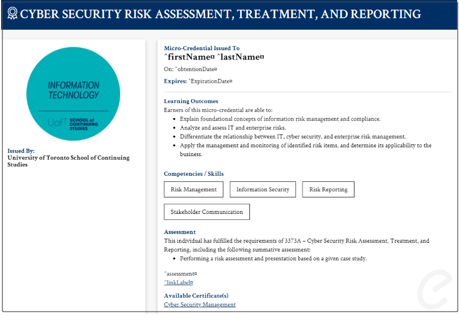Image resolution: width=459 pixels, height=317 pixels.
Task: Click the ^assessment¤ placeholder text
Action: 180,273
